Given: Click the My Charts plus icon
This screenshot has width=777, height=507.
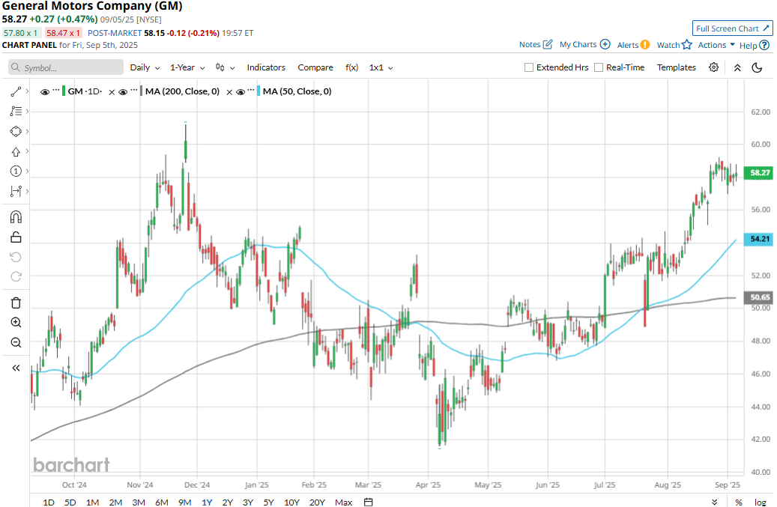Looking at the screenshot, I should [x=605, y=44].
